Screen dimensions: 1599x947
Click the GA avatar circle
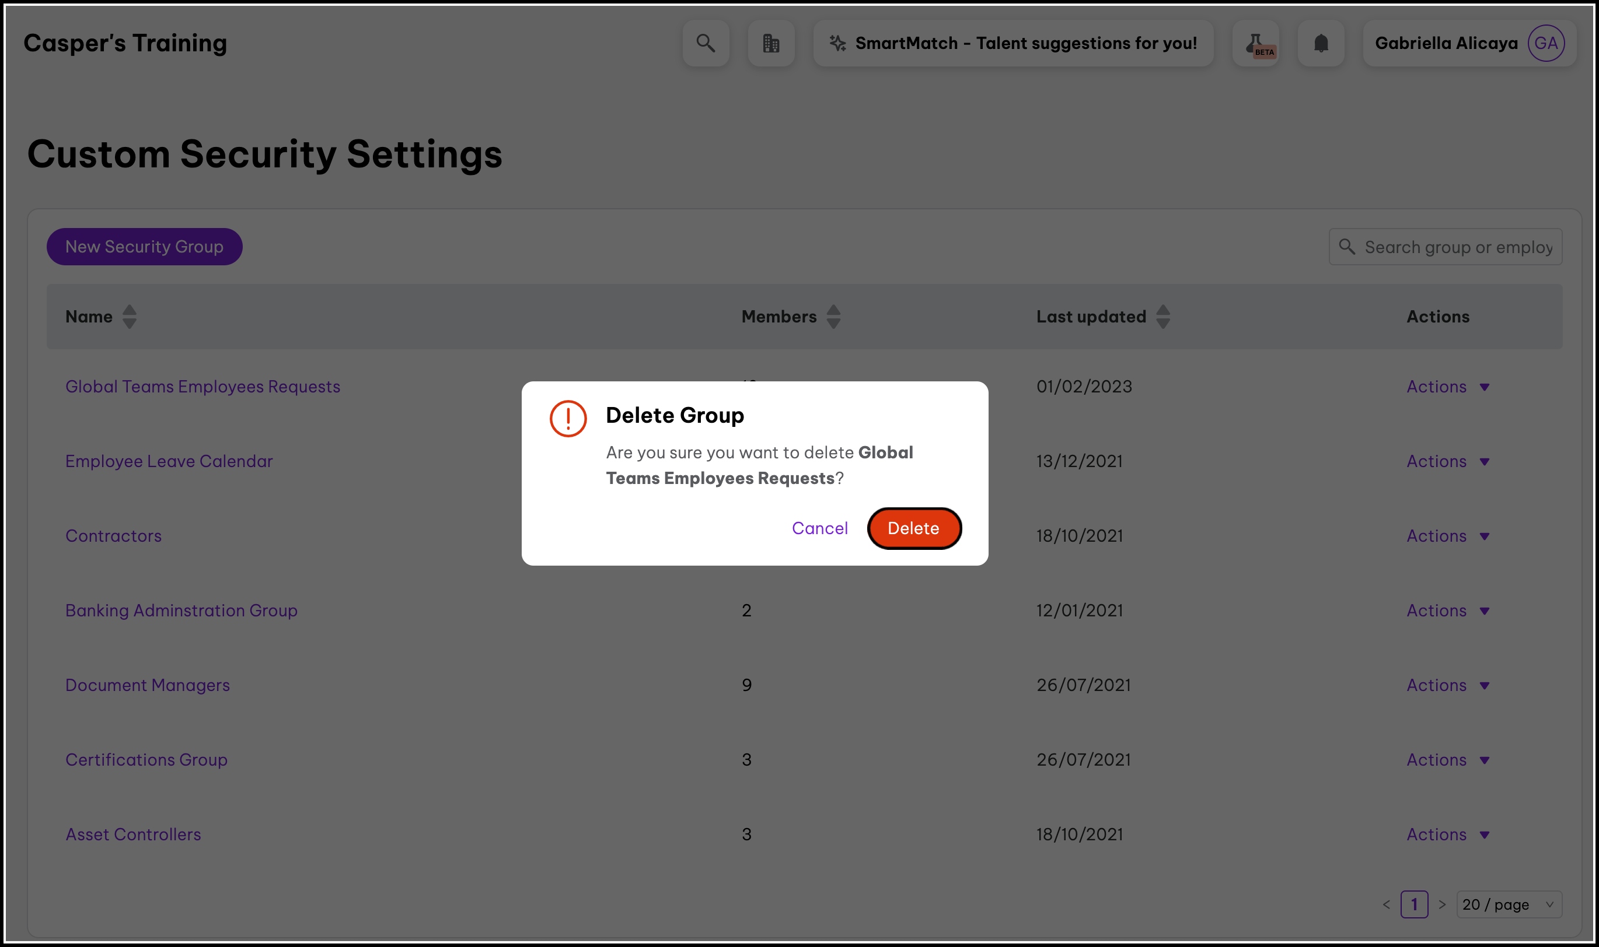1545,43
